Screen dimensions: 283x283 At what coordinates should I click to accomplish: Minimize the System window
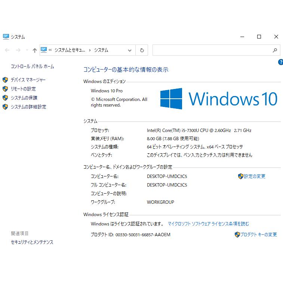click(x=242, y=37)
